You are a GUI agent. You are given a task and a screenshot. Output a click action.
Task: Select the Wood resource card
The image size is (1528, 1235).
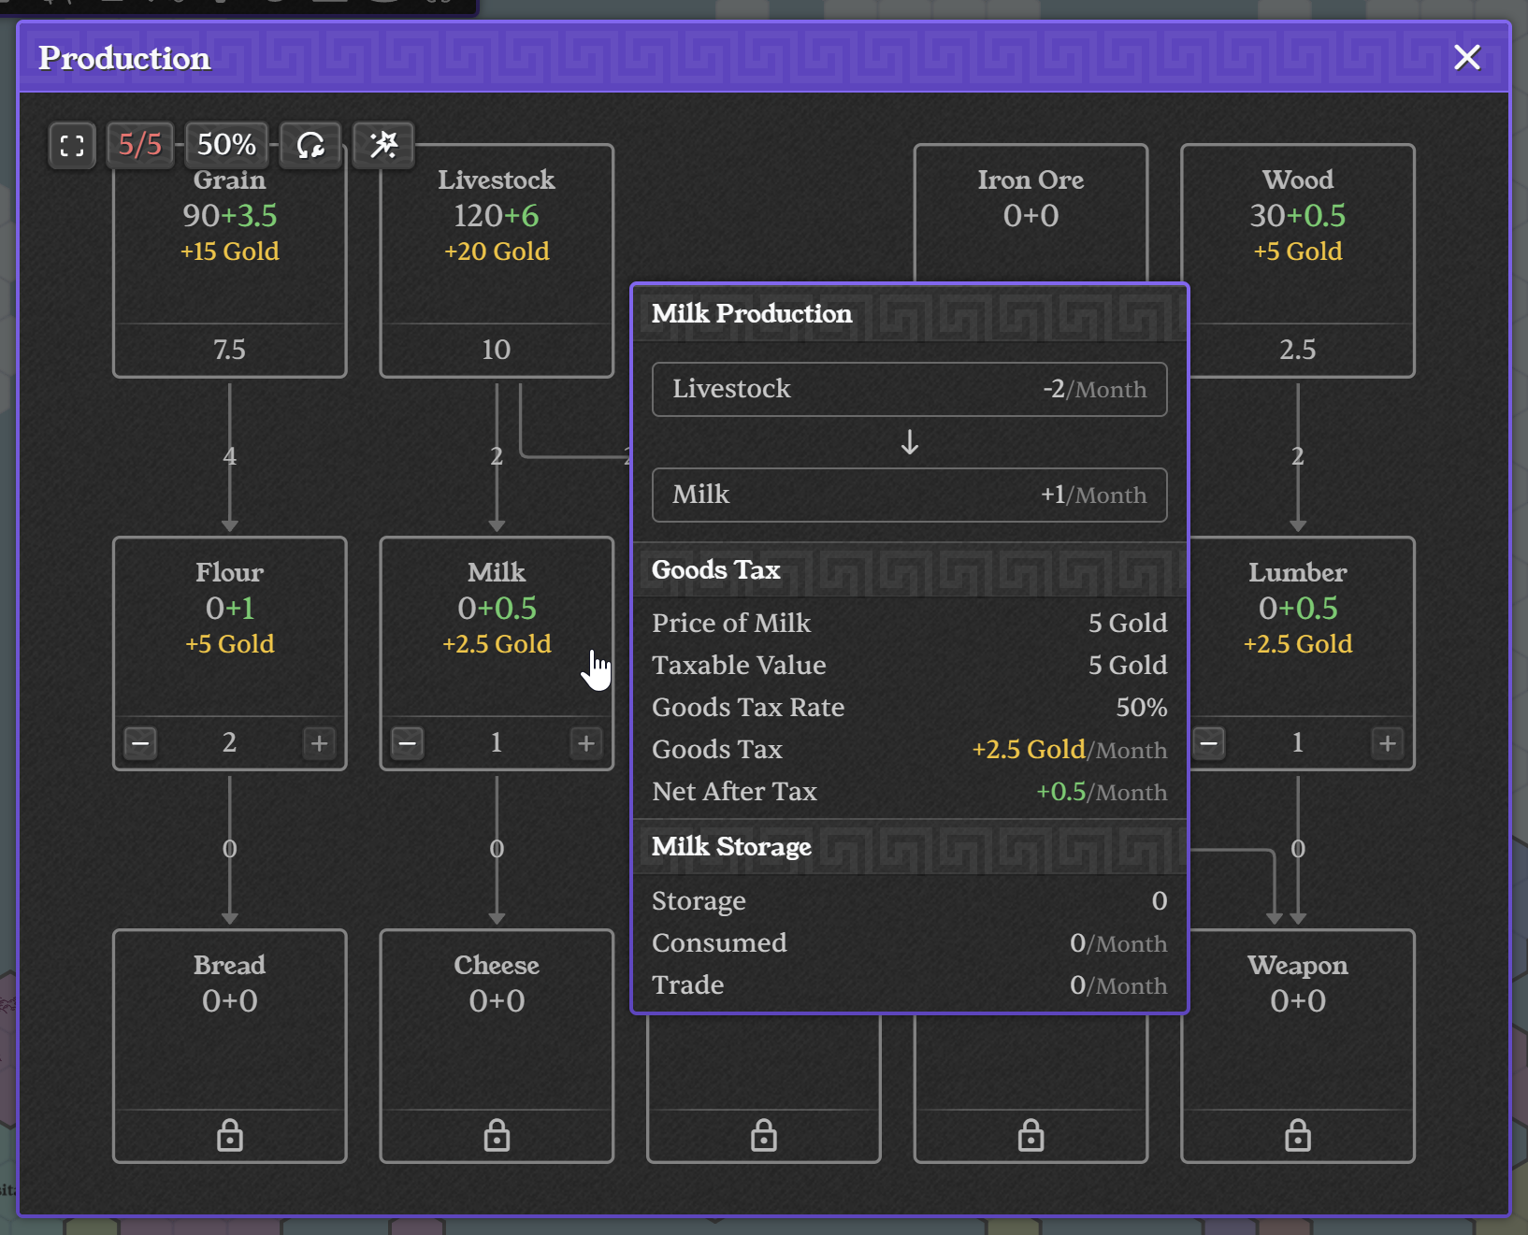coord(1298,261)
